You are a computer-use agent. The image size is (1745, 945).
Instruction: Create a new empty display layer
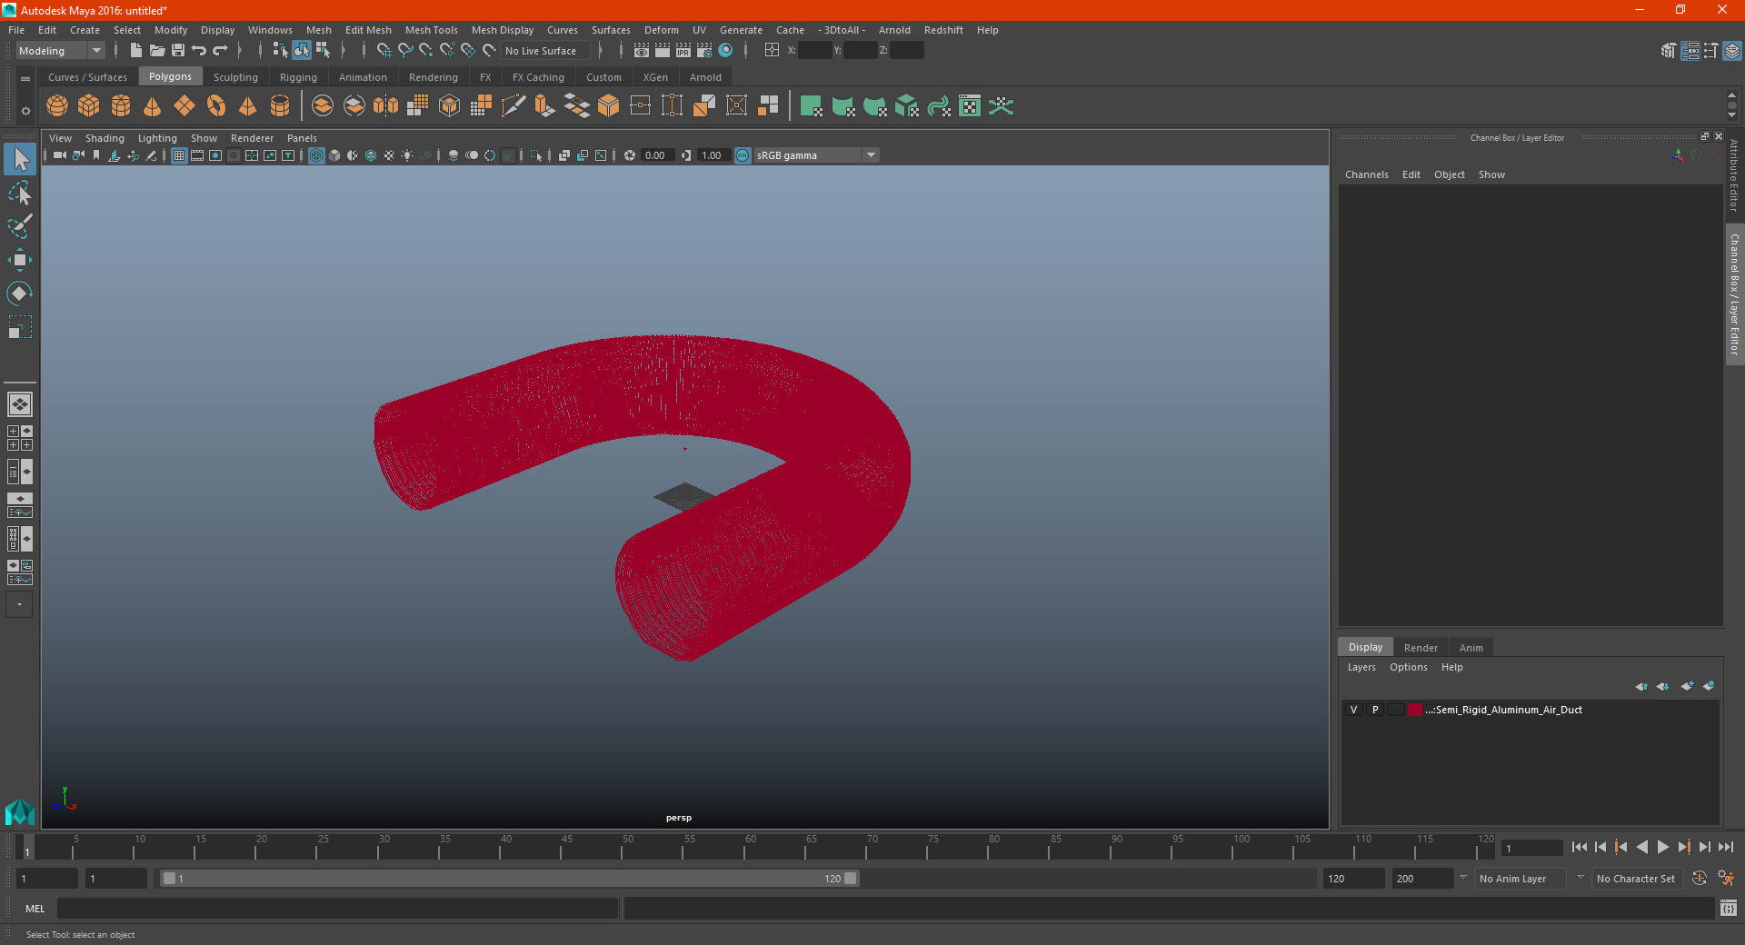pos(1688,686)
